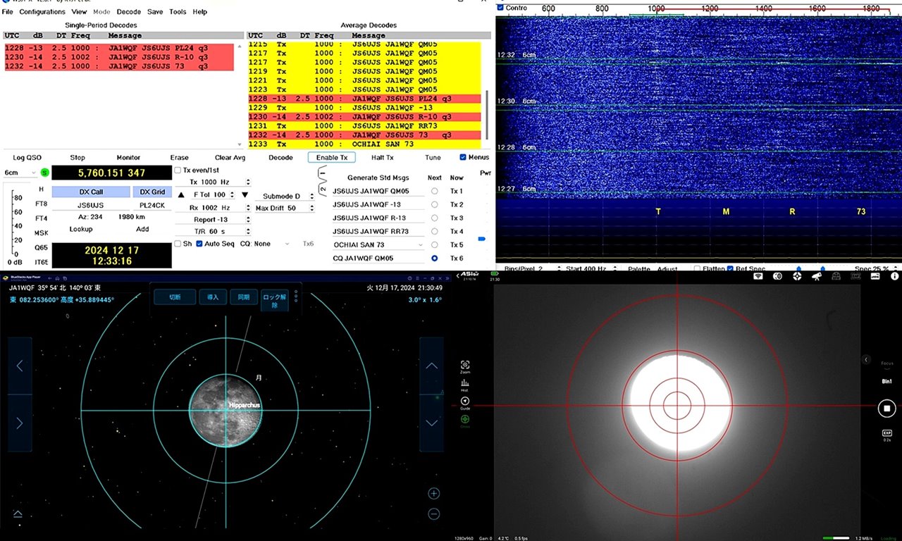Enable the Flatten checkbox
This screenshot has width=902, height=541.
coord(697,268)
